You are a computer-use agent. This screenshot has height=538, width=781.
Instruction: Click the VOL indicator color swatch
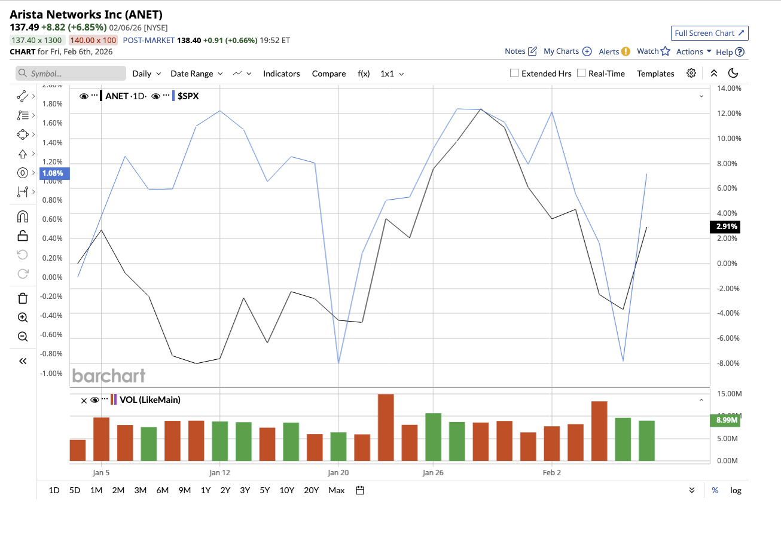click(x=114, y=399)
